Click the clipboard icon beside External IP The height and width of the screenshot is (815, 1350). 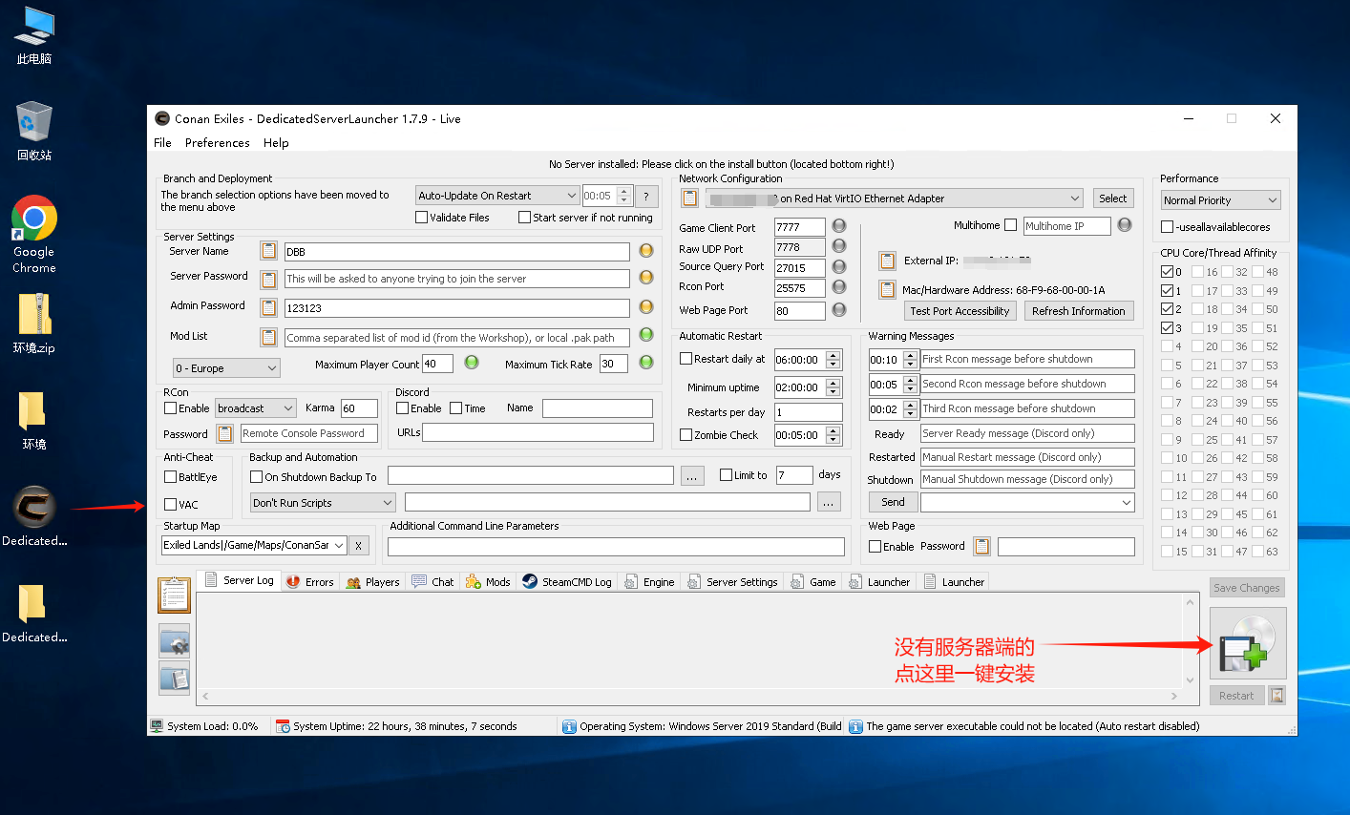point(887,261)
